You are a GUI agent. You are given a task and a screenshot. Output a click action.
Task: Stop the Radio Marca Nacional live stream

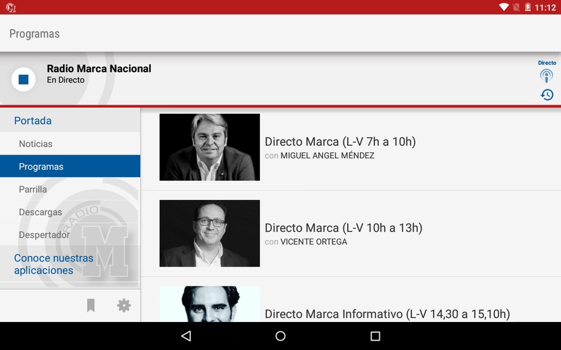pos(23,79)
